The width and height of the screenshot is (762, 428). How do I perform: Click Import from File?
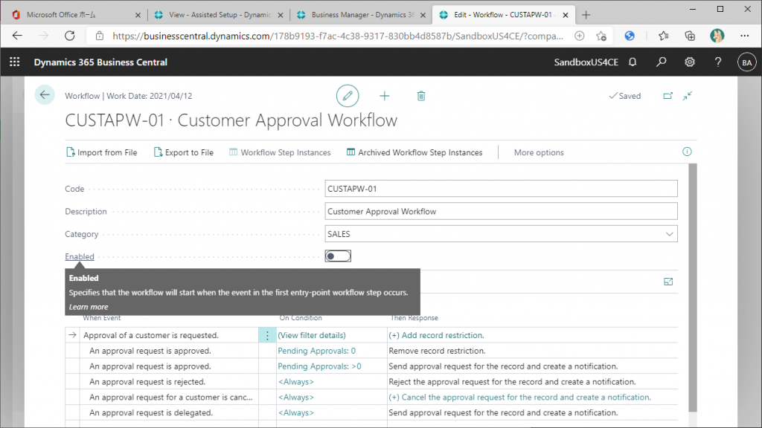point(101,152)
